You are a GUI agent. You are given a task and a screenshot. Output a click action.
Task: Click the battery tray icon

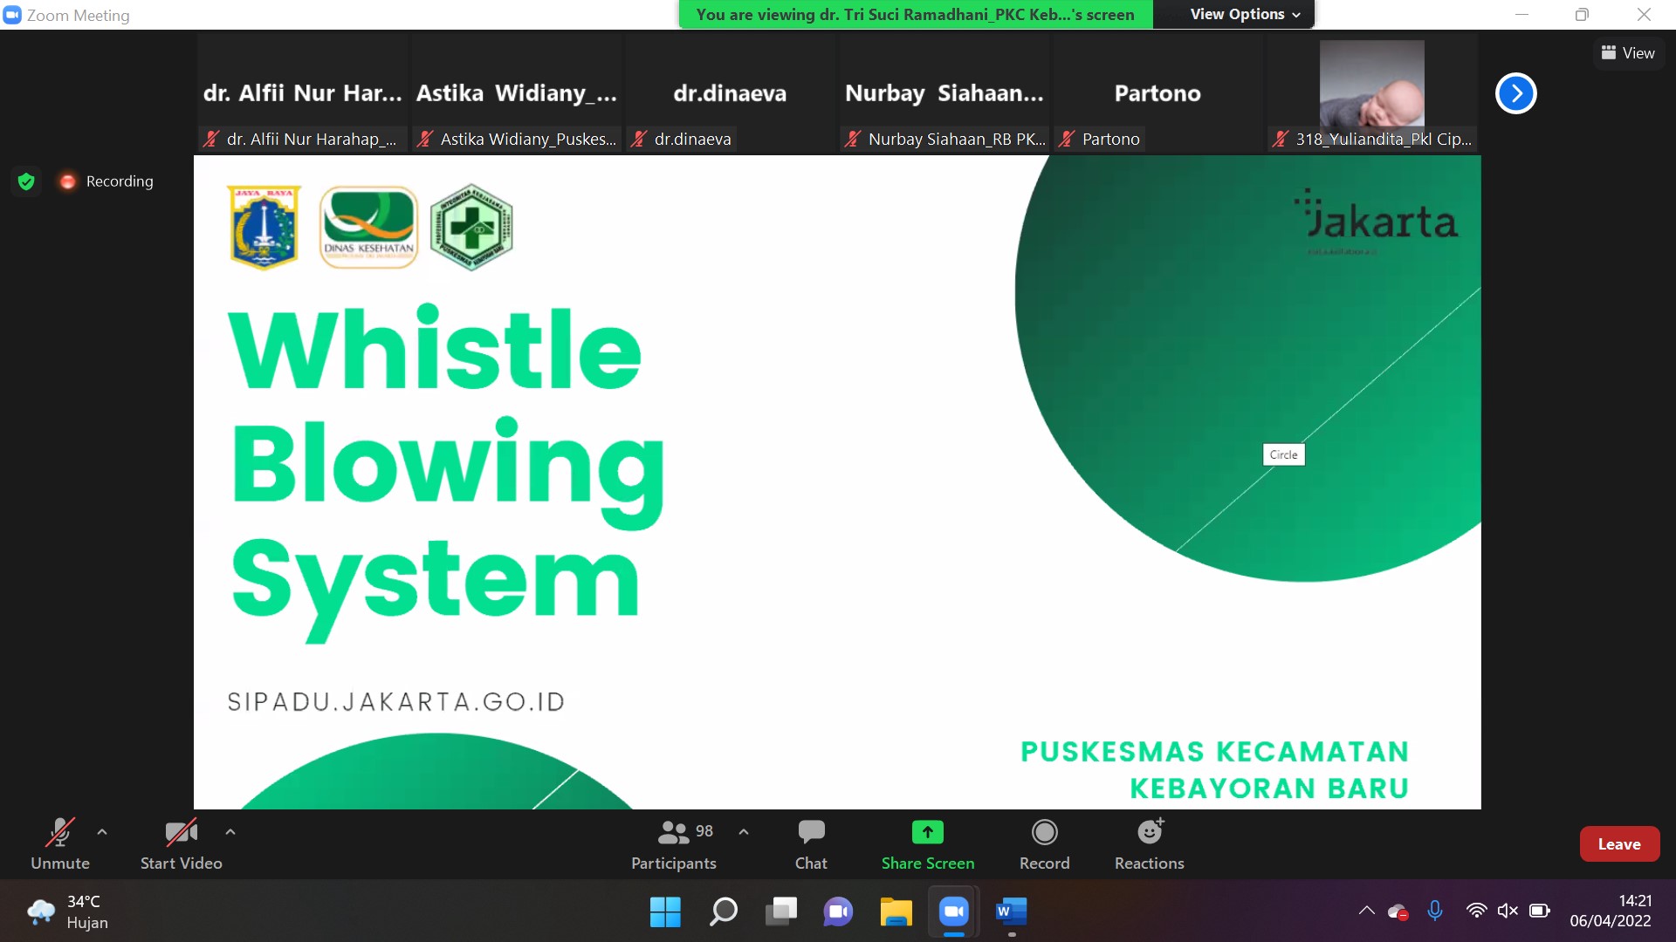pyautogui.click(x=1540, y=911)
